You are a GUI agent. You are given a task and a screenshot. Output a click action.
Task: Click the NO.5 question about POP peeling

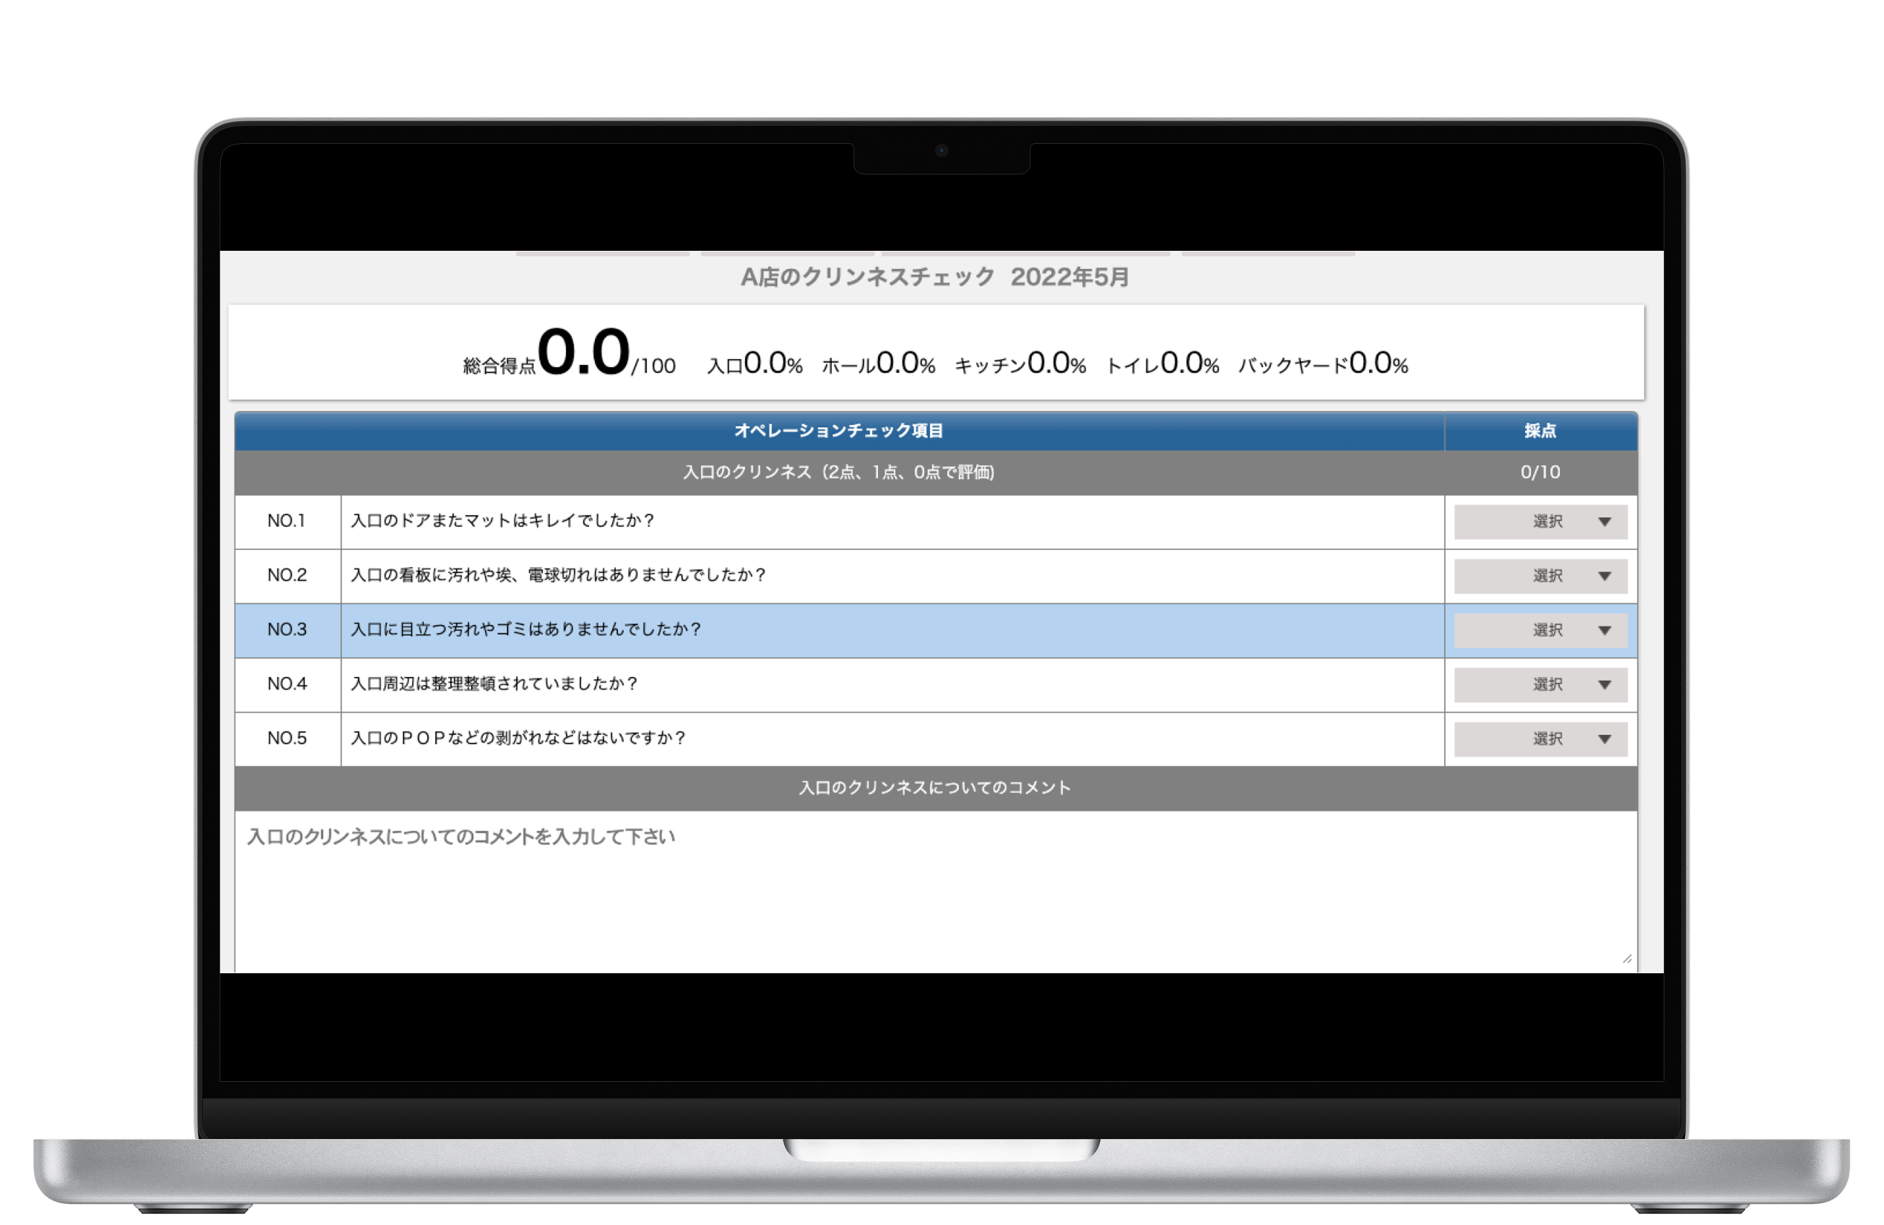point(518,738)
